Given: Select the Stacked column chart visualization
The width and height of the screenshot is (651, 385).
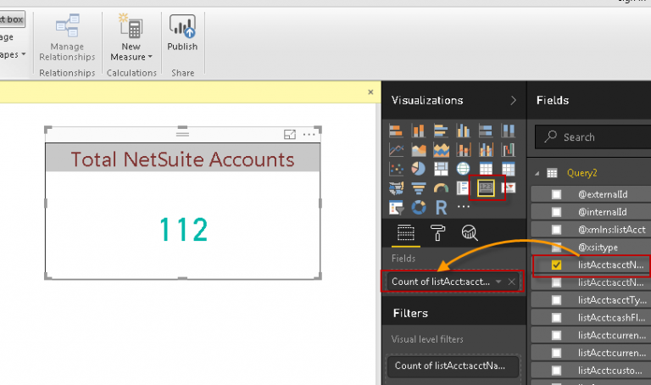Looking at the screenshot, I should click(x=419, y=131).
